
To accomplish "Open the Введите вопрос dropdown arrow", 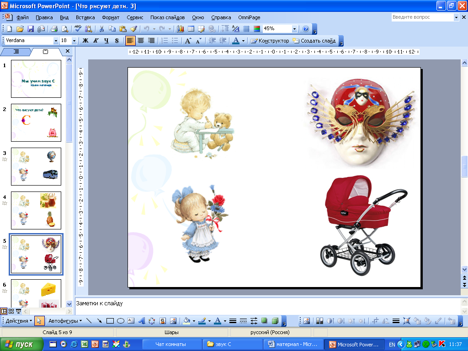I will point(456,17).
